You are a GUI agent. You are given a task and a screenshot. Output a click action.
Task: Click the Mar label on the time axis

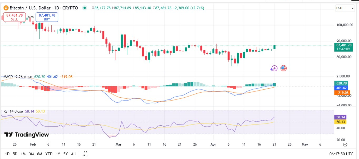(x=119, y=144)
